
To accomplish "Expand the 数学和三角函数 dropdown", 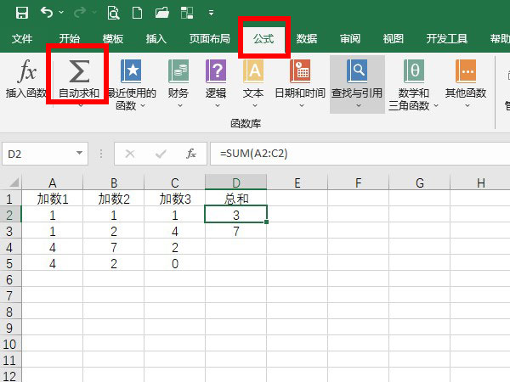I will [436, 106].
